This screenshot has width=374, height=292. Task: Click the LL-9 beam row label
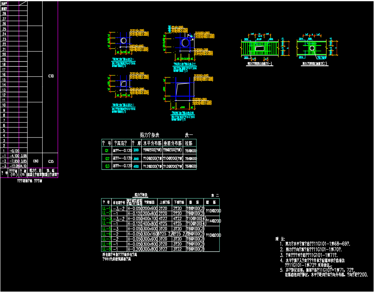click(x=106, y=249)
